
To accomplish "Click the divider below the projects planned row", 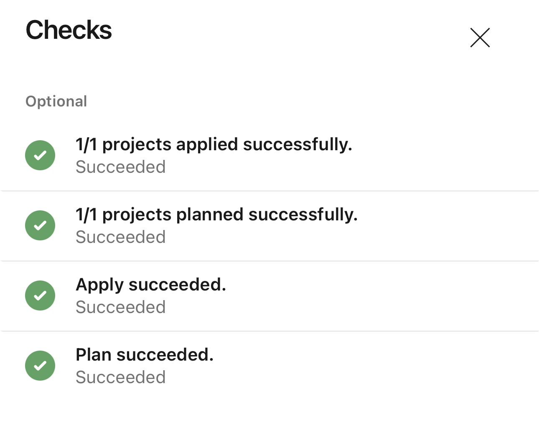I will [269, 261].
